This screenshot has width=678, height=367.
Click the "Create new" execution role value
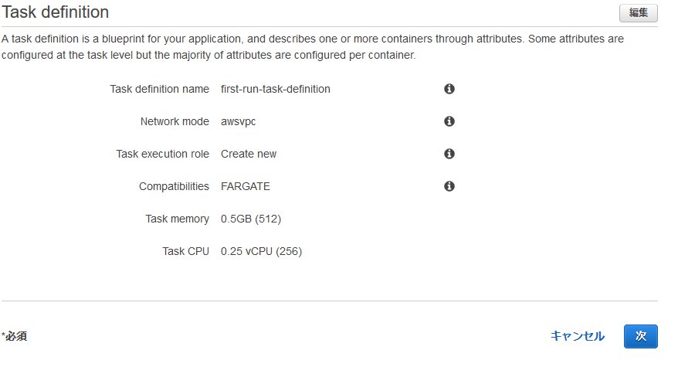point(249,154)
